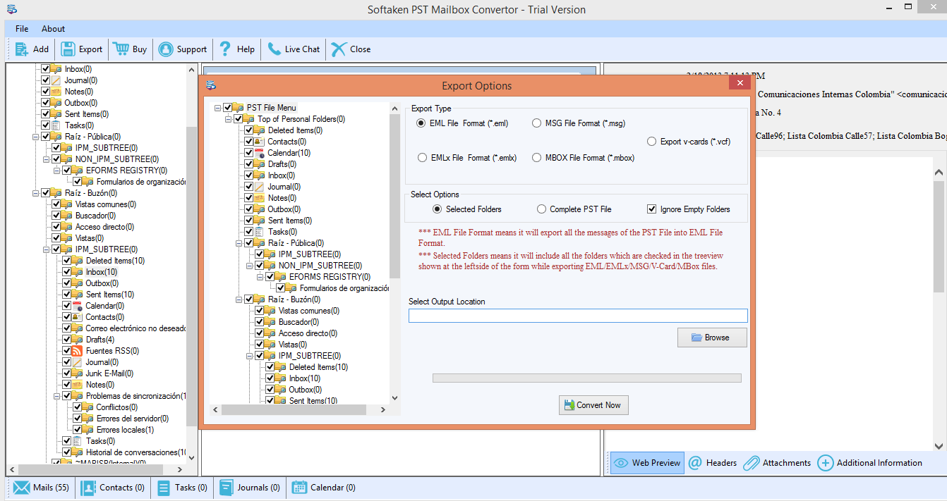
Task: Collapse Problemas de sincronización in main tree
Action: (x=57, y=396)
